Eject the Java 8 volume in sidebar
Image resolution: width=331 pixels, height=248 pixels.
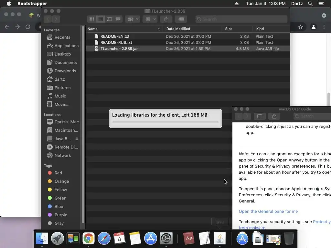point(77,139)
